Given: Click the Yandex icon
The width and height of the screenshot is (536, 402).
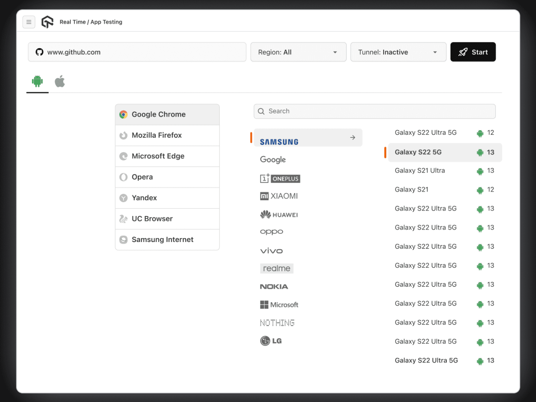Looking at the screenshot, I should pyautogui.click(x=123, y=198).
